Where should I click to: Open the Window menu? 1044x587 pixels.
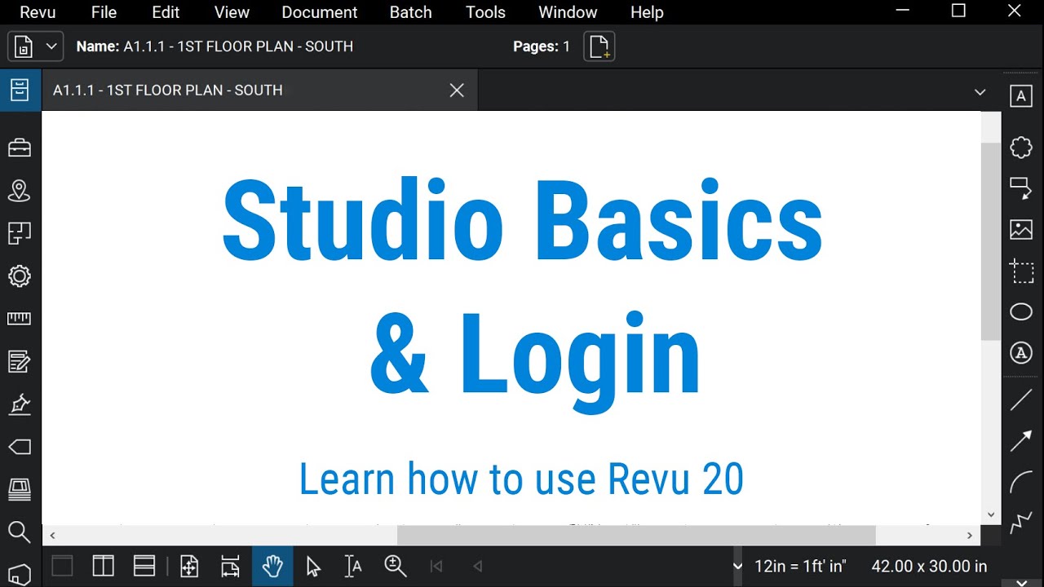click(x=568, y=12)
